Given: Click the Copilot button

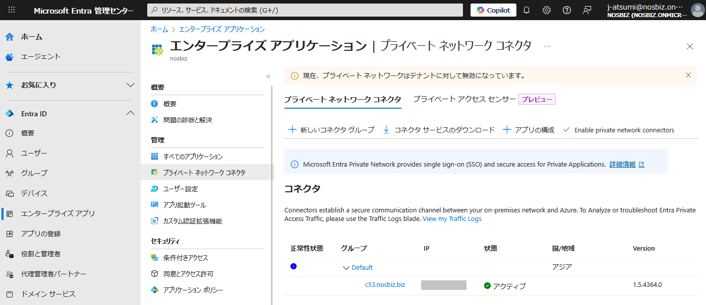Looking at the screenshot, I should coord(493,10).
